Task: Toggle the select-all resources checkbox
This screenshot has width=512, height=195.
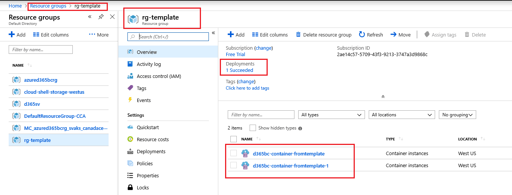Action: (x=233, y=139)
